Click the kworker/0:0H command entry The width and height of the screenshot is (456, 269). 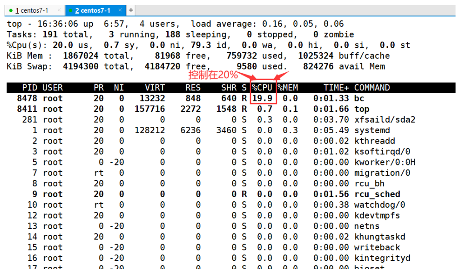click(x=385, y=162)
